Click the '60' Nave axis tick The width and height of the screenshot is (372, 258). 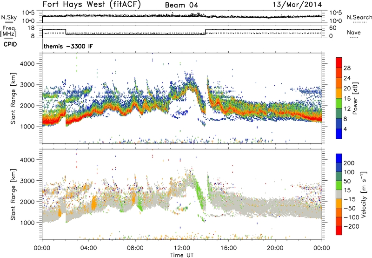click(x=333, y=28)
